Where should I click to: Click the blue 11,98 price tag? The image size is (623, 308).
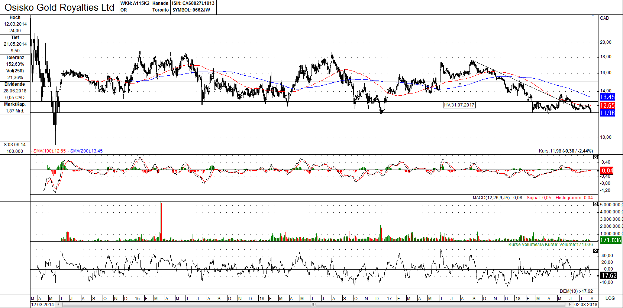[x=607, y=113]
